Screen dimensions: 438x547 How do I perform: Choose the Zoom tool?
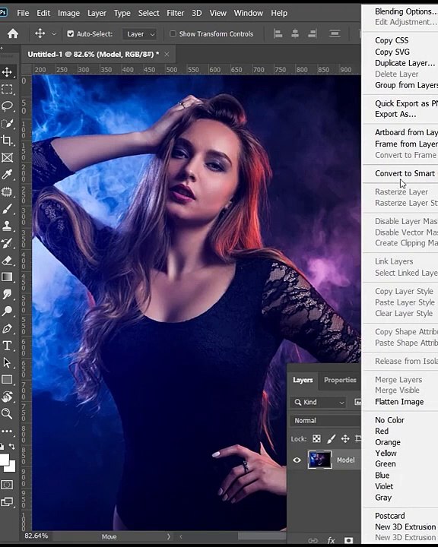7,414
